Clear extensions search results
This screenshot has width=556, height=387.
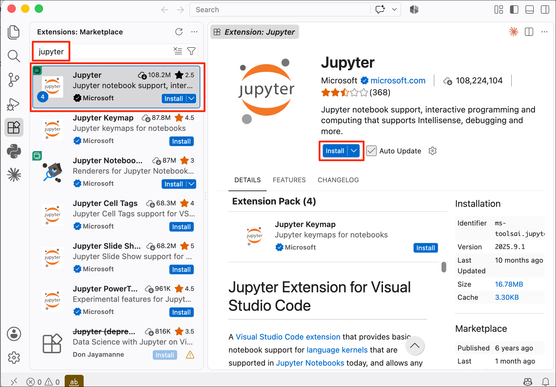click(x=178, y=51)
